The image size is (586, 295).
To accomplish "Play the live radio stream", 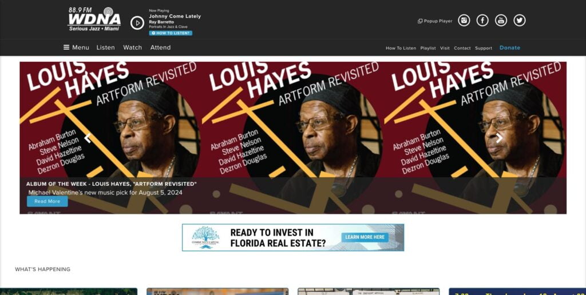I will pos(137,23).
